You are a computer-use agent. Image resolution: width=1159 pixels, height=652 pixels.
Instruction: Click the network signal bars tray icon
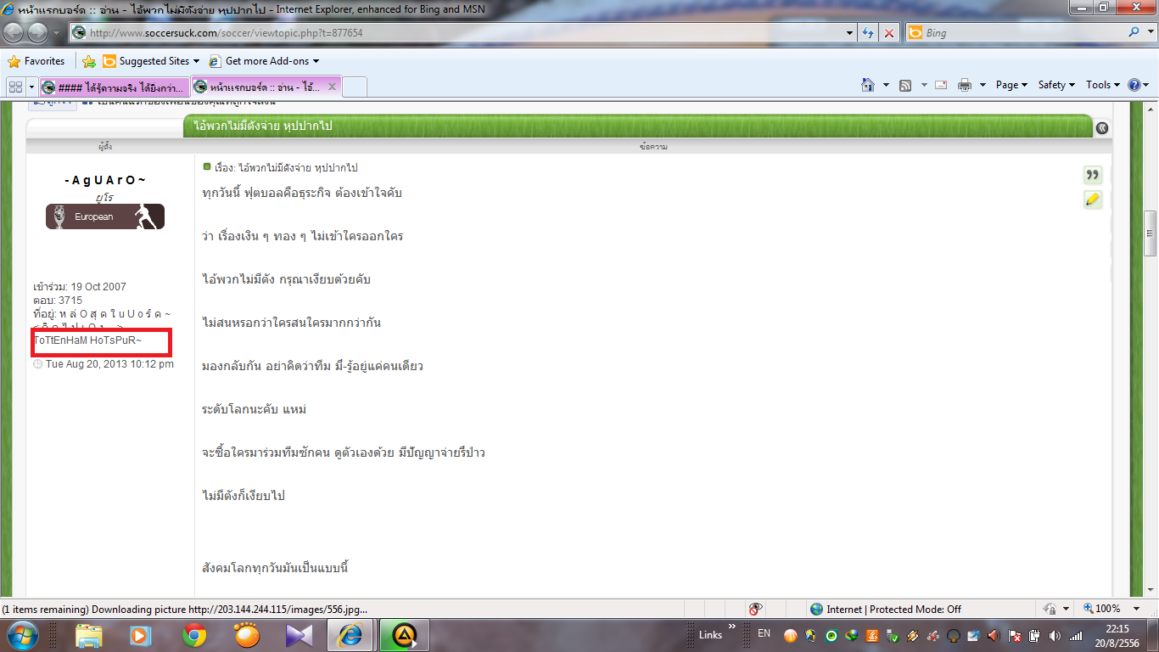(x=1076, y=635)
